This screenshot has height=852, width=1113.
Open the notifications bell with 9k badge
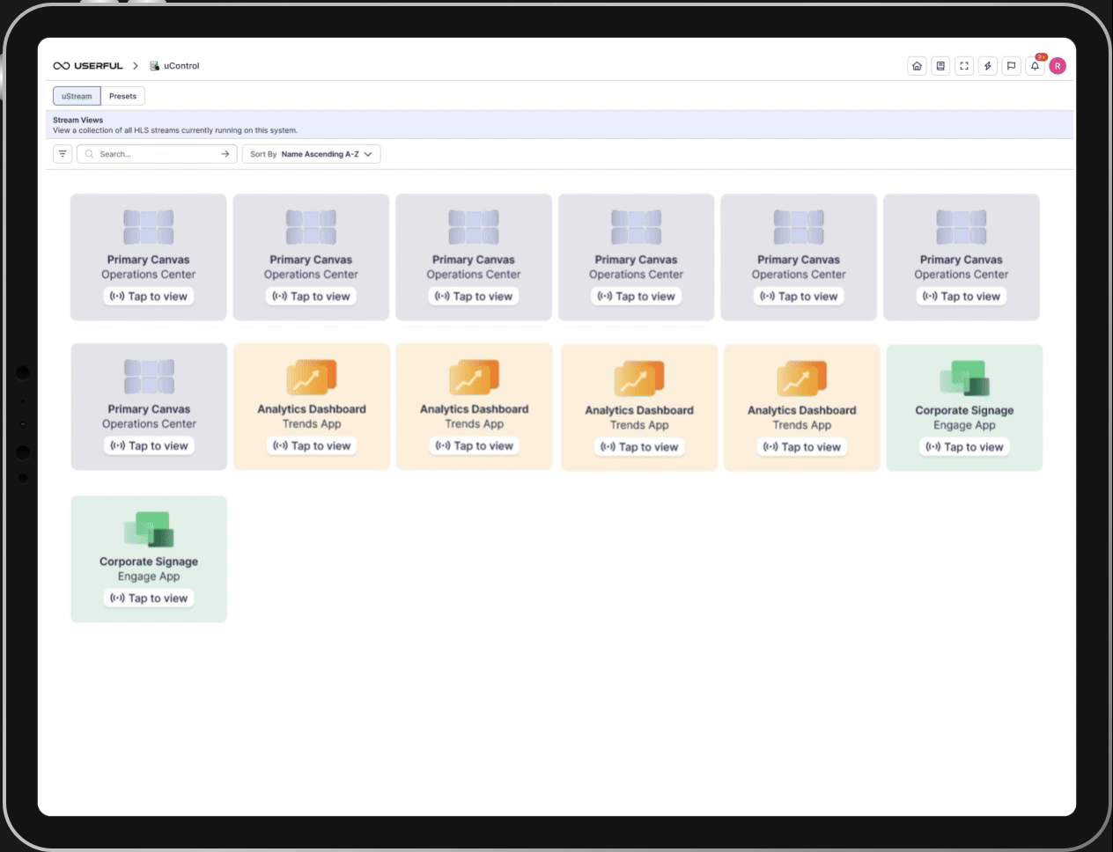pos(1035,65)
